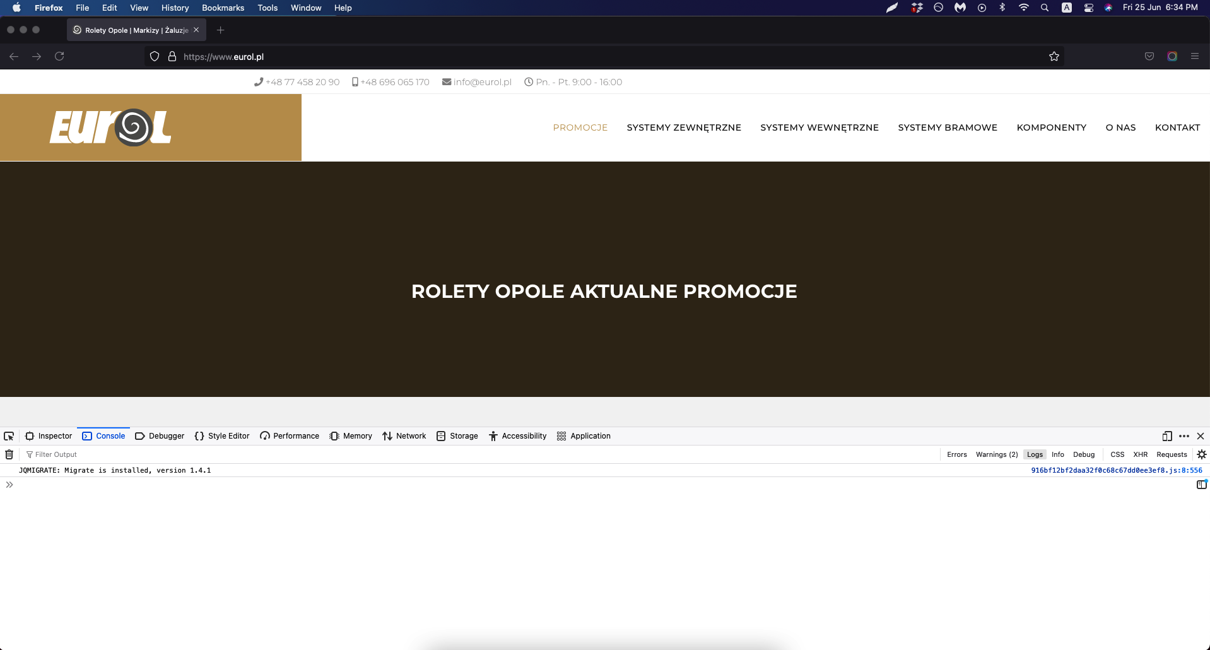The image size is (1210, 650).
Task: Clear the console output with trash icon
Action: tap(9, 454)
